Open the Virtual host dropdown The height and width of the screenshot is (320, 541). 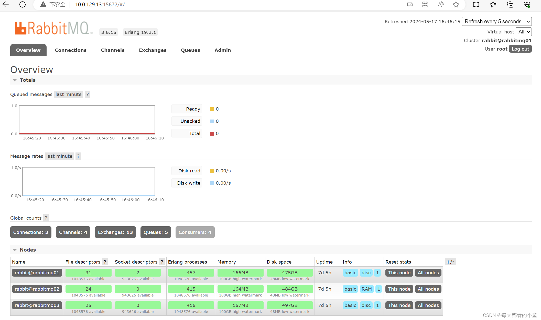point(524,32)
